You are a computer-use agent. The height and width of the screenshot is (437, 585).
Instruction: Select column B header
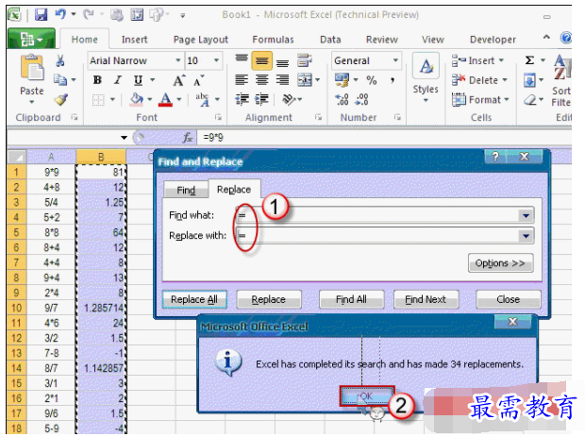point(101,157)
